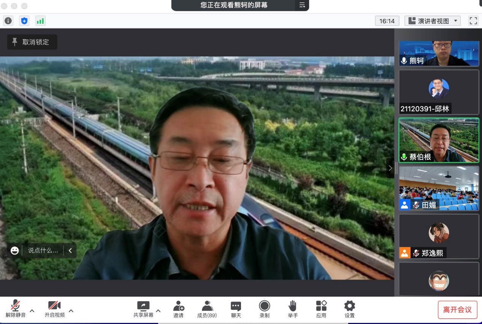Start recording with the 录制 button
This screenshot has height=324, width=482.
pos(265,309)
